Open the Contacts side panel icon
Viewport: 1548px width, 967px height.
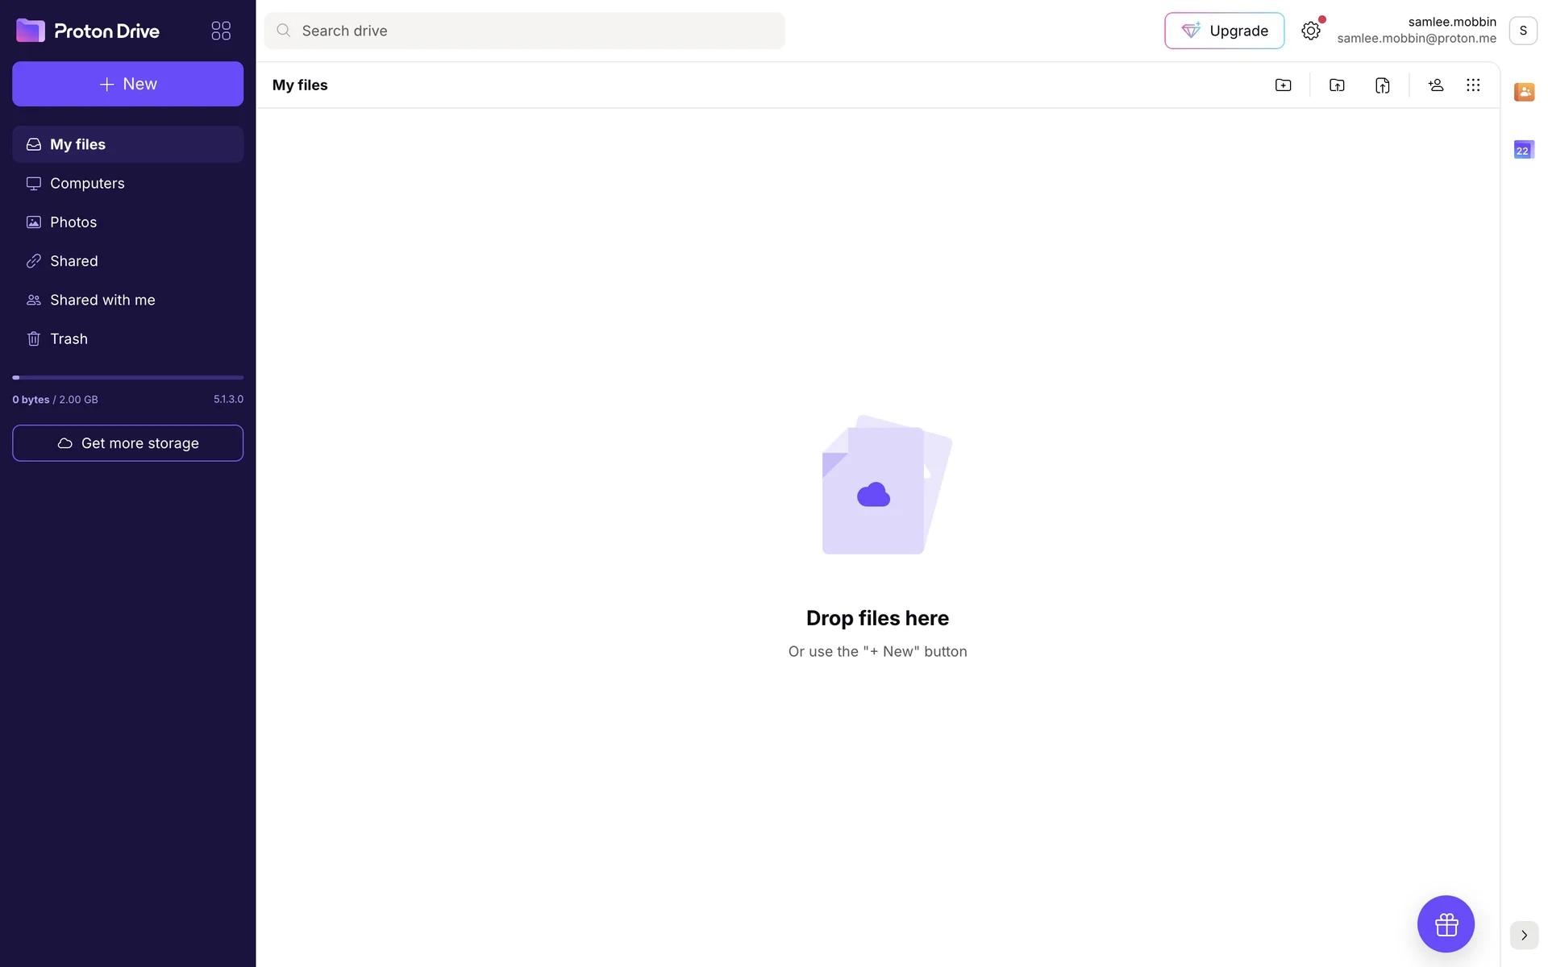tap(1524, 92)
